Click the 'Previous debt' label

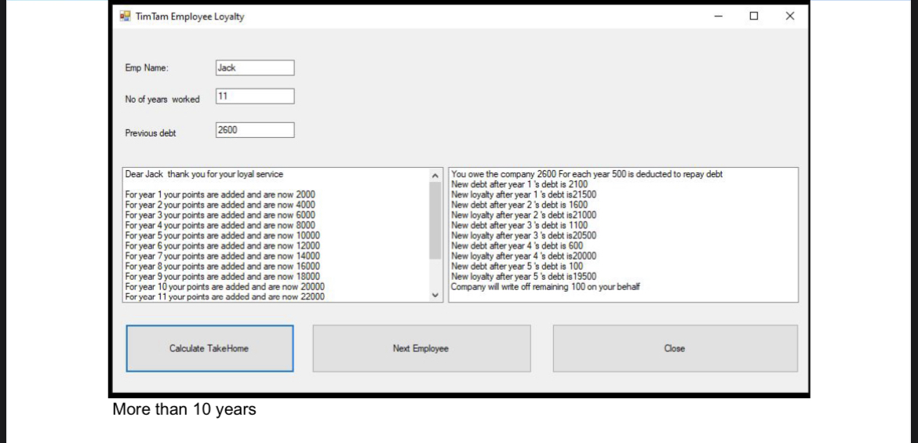[x=151, y=133]
